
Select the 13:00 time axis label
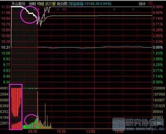pyautogui.click(x=90, y=132)
